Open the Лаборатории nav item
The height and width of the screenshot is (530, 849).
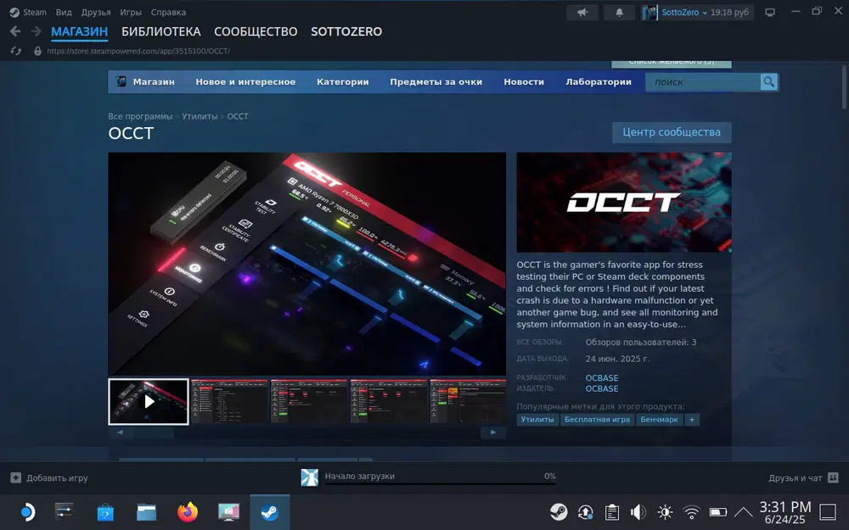pyautogui.click(x=599, y=82)
